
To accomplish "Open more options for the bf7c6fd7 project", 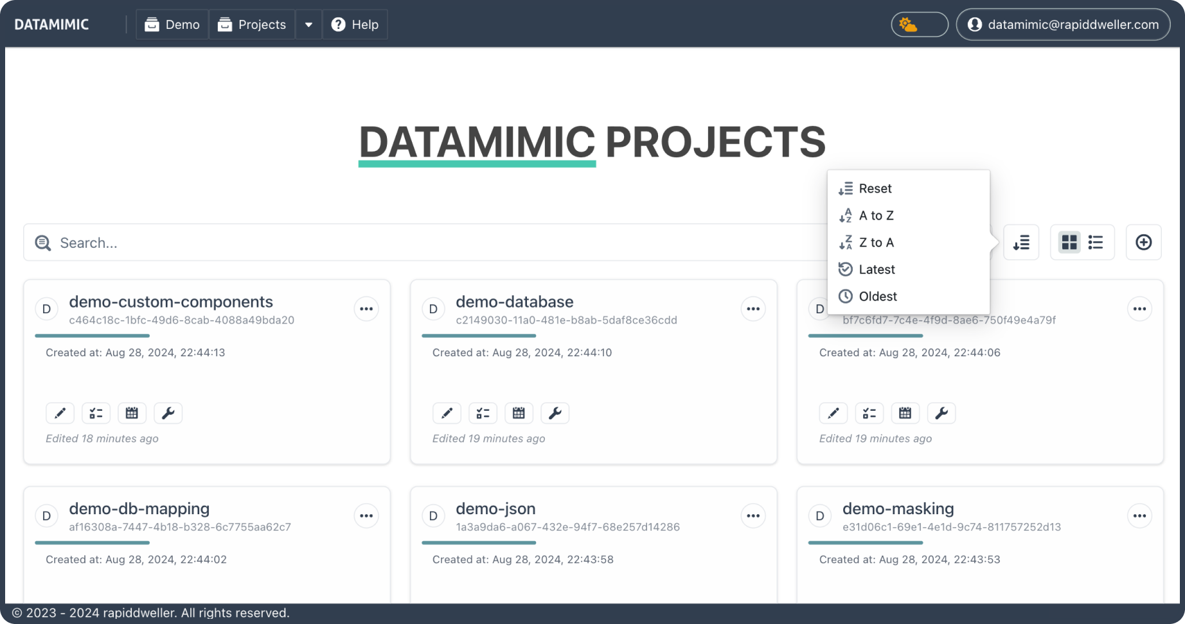I will point(1140,309).
